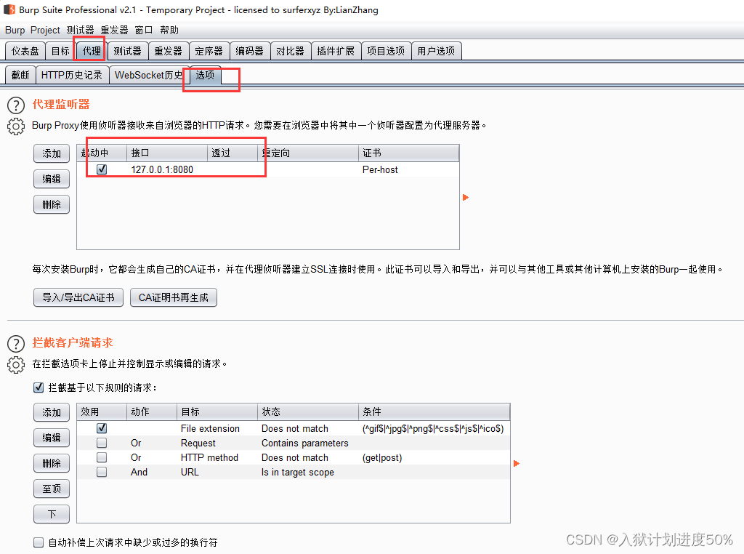Screen dimensions: 744x554
Task: Click 删除 button for intercept rules
Action: [x=52, y=463]
